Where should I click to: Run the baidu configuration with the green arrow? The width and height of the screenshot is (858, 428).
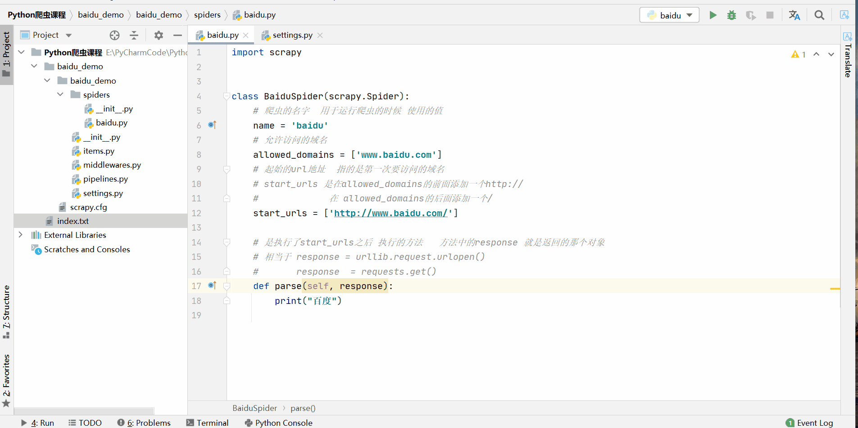713,15
